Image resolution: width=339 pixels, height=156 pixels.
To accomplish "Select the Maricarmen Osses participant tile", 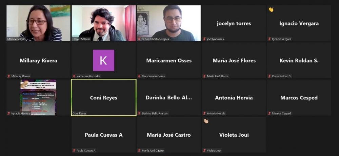I will [169, 60].
